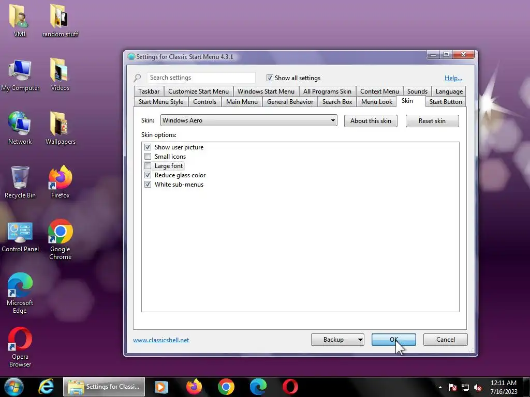The image size is (530, 397).
Task: Switch to the Context Menu tab
Action: click(379, 91)
